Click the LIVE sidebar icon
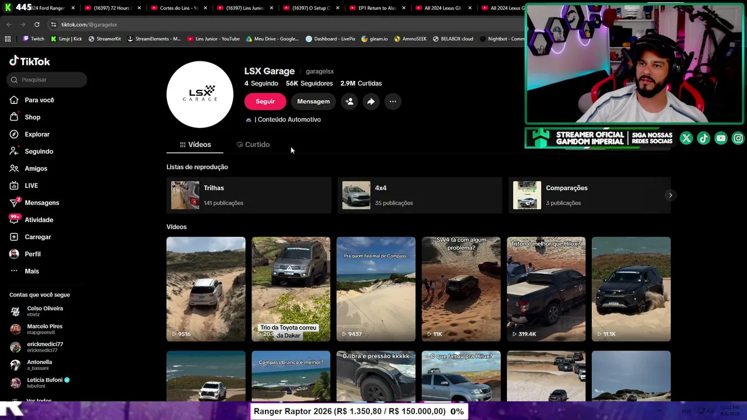Image resolution: width=747 pixels, height=420 pixels. point(14,185)
